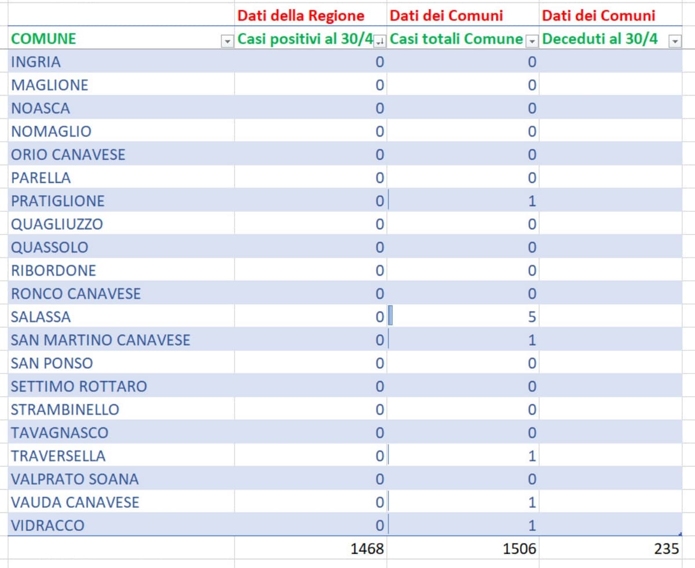Select the ORIO CANAVESE cell

pyautogui.click(x=68, y=155)
